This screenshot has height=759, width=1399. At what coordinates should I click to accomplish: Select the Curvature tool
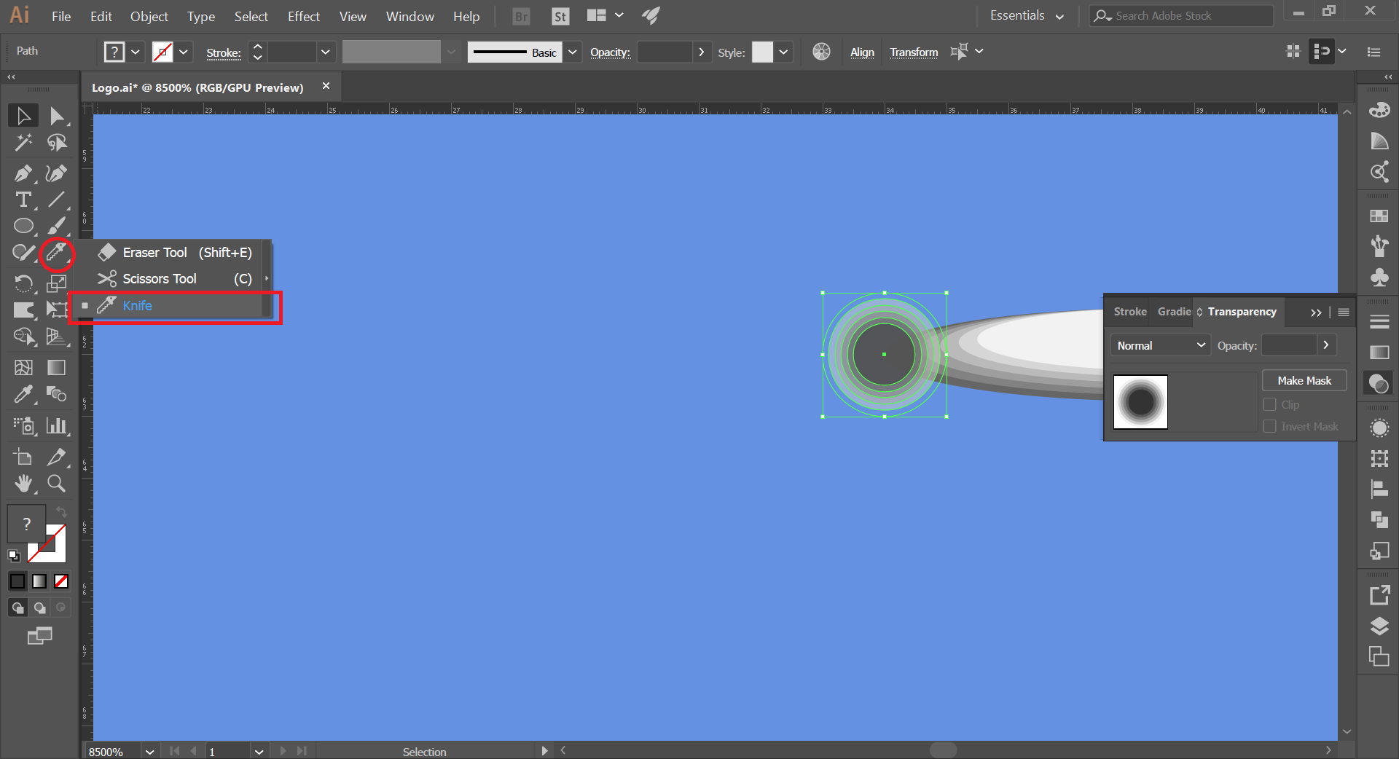click(57, 173)
